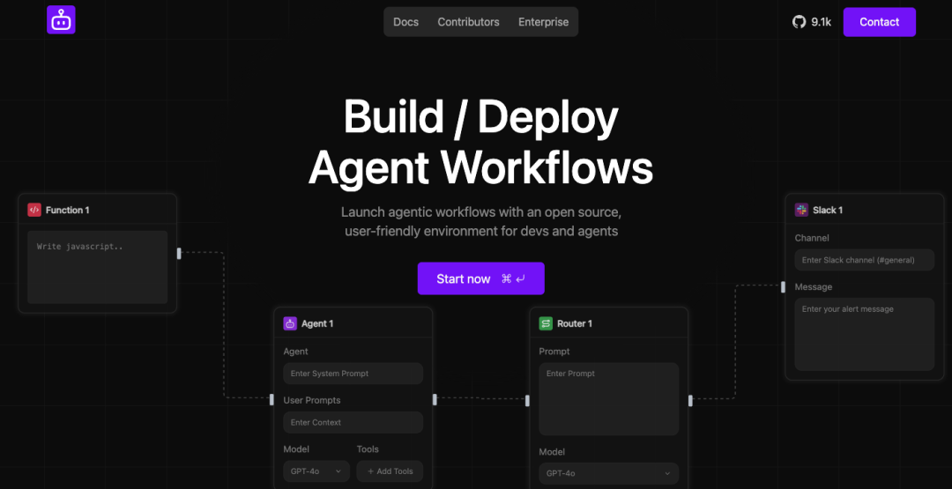Select the Agent 1 block title
Viewport: 952px width, 489px height.
point(317,323)
